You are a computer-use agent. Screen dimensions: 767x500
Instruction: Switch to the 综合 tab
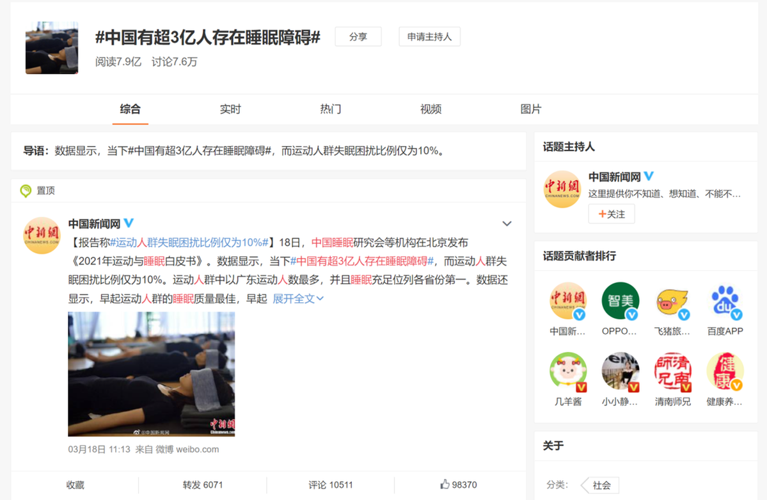[x=130, y=109]
